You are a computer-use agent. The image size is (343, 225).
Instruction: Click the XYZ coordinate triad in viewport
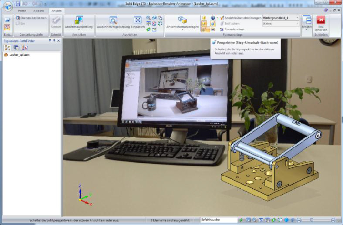pyautogui.click(x=85, y=195)
